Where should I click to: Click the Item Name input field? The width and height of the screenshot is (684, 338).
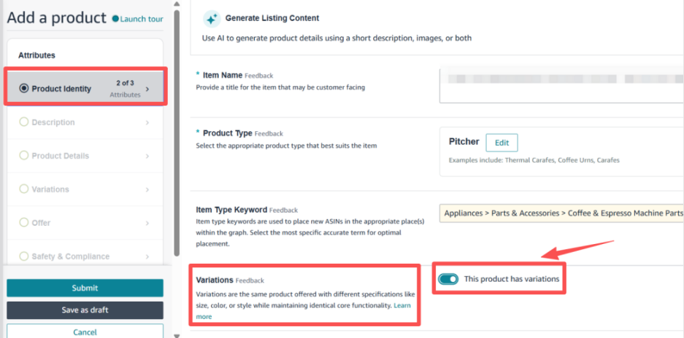click(x=561, y=85)
